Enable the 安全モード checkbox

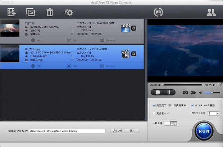tap(154, 113)
